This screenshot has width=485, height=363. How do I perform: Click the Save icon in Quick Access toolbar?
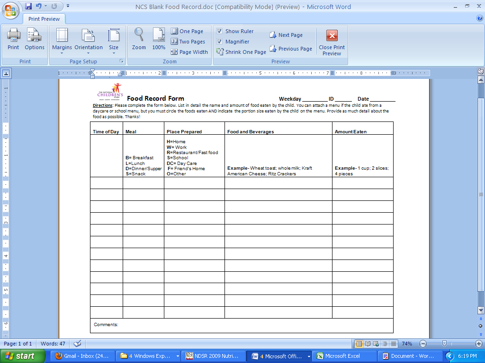(x=28, y=6)
